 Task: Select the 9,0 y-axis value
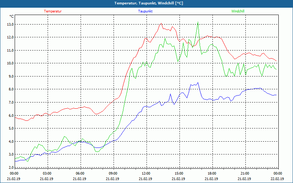point(11,76)
